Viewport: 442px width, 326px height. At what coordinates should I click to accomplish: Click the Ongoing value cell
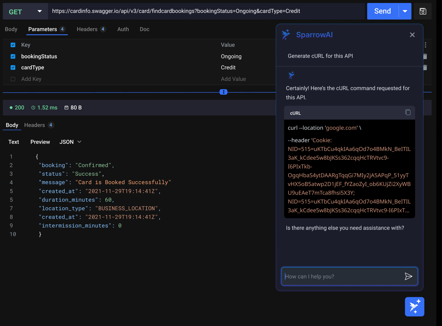pyautogui.click(x=231, y=56)
